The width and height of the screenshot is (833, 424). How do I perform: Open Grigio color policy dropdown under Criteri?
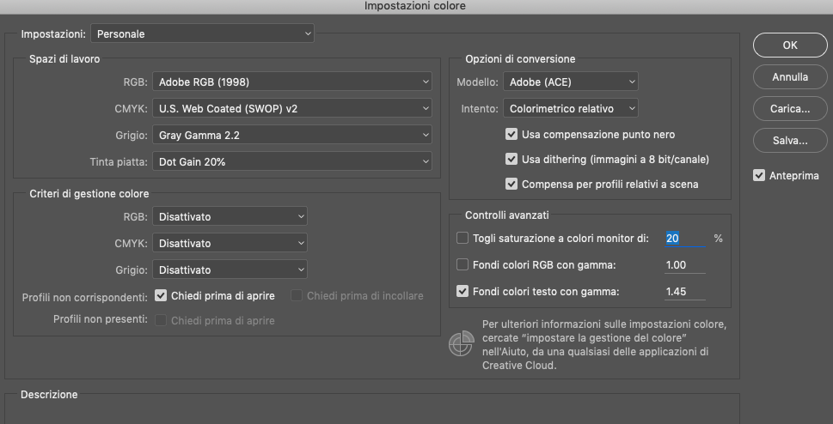click(x=230, y=270)
